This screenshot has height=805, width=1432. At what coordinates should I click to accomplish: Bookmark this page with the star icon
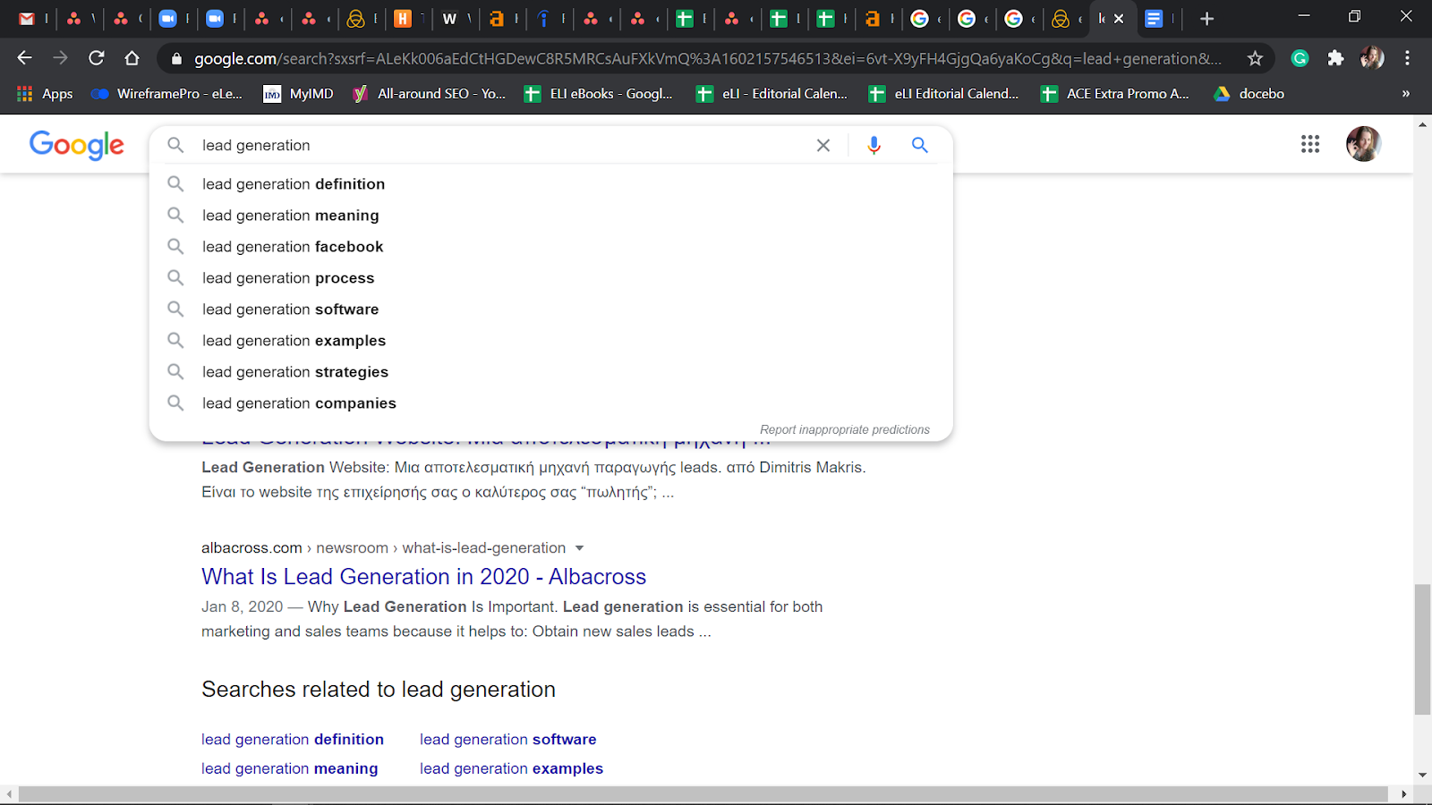pos(1255,58)
